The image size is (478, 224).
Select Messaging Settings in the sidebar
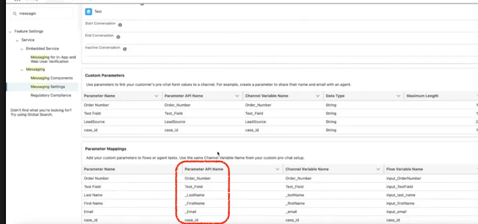point(48,87)
